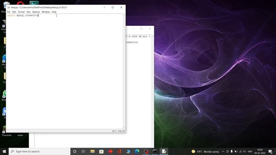
Task: Open the Run menu
Action: [28, 12]
